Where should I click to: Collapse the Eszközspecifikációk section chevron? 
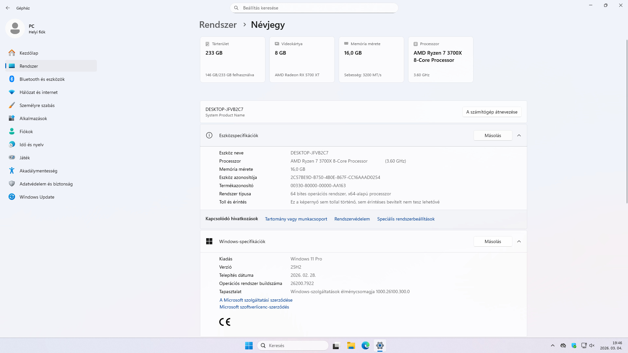[x=519, y=135]
